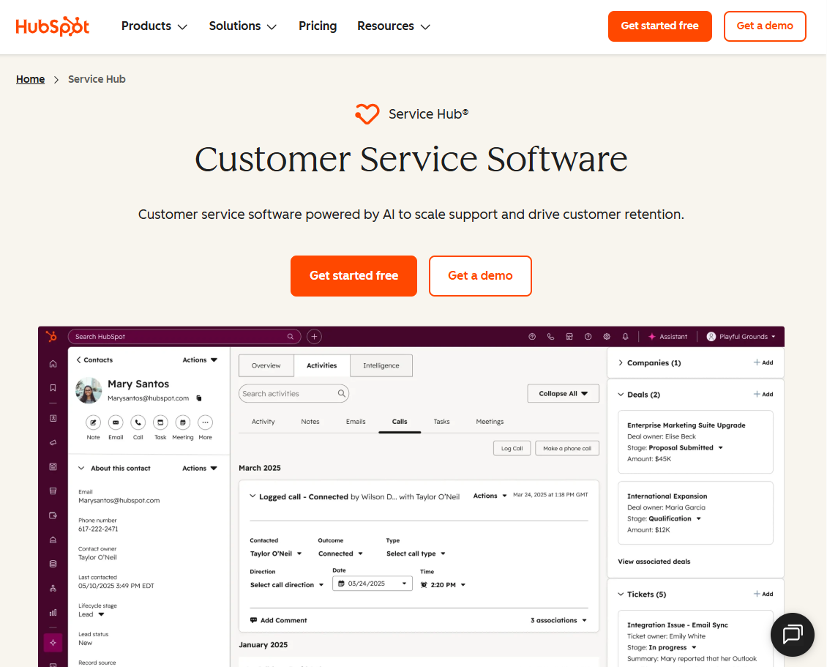
Task: Switch to the Overview tab
Action: (266, 365)
